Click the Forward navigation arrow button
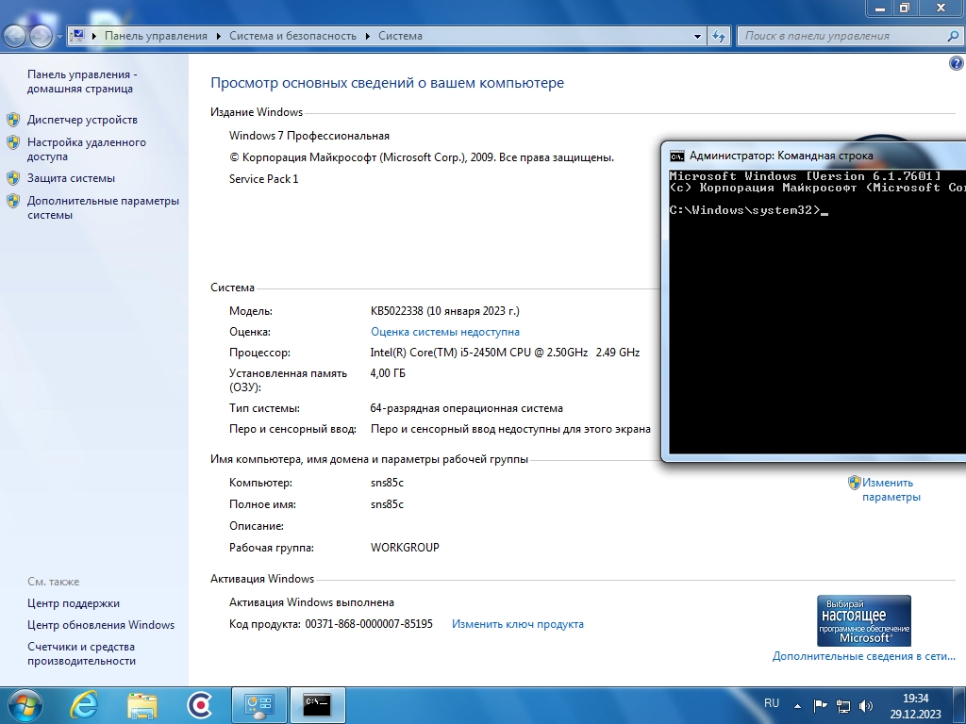Screen dimensions: 966x724 [41, 36]
